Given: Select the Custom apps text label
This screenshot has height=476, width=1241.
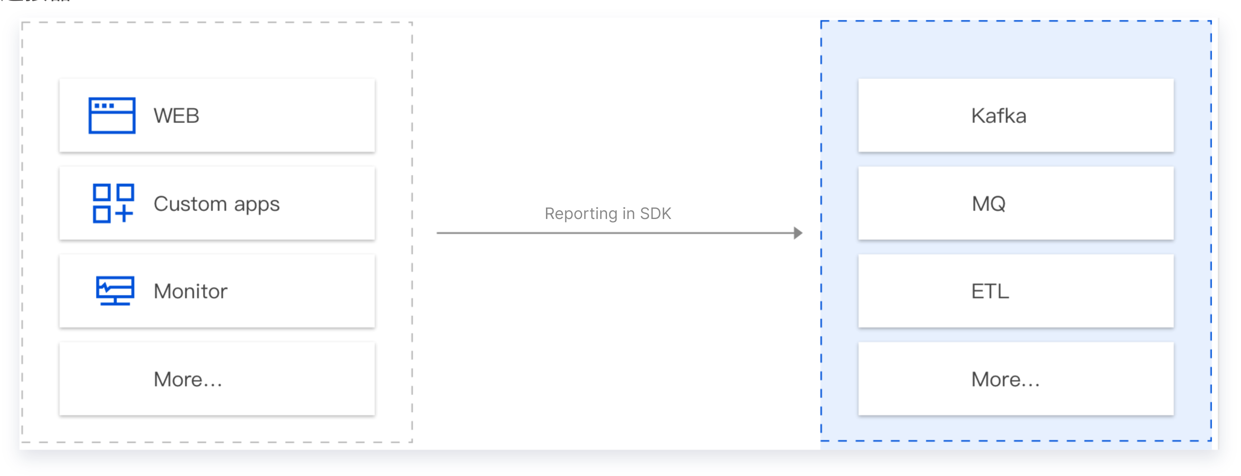Looking at the screenshot, I should click(216, 204).
